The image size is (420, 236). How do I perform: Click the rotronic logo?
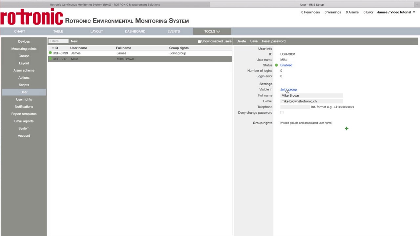[31, 17]
